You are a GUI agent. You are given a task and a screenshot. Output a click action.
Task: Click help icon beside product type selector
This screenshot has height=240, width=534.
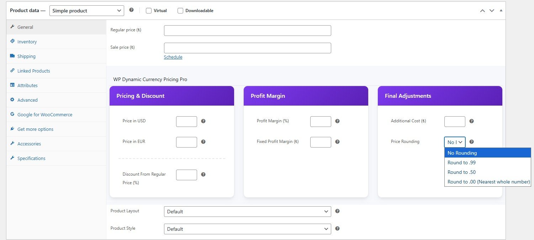point(131,10)
